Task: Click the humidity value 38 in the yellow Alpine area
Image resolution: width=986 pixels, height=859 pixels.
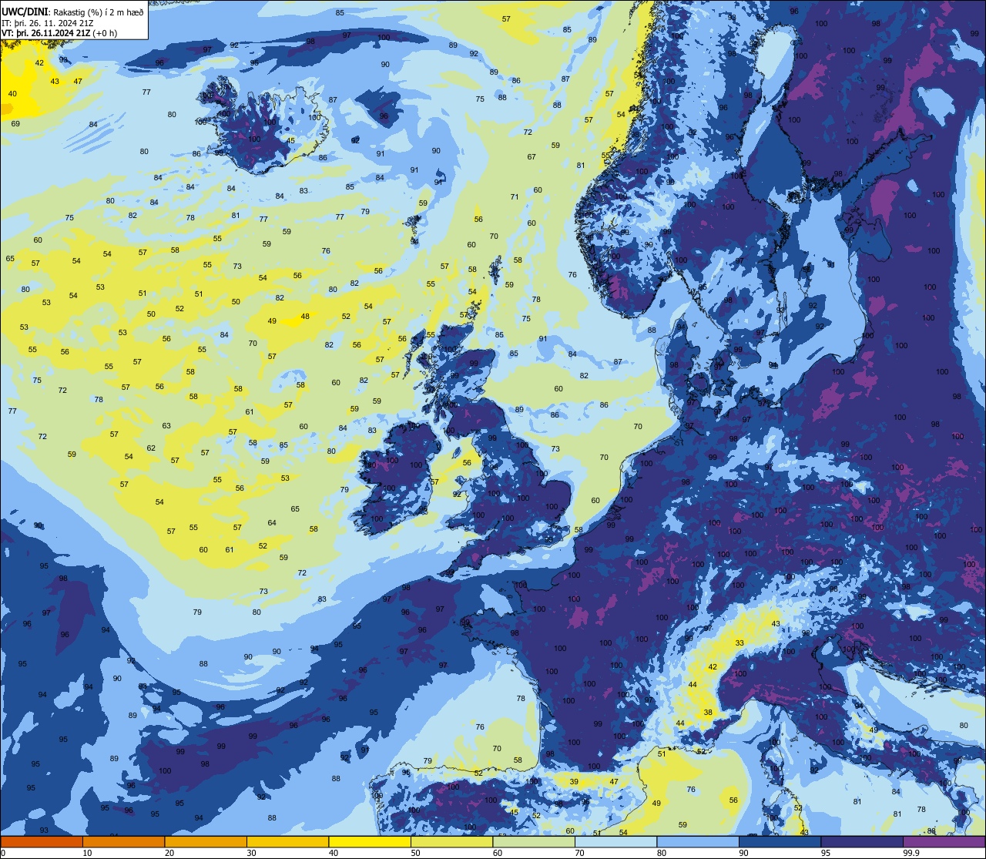Action: point(708,713)
